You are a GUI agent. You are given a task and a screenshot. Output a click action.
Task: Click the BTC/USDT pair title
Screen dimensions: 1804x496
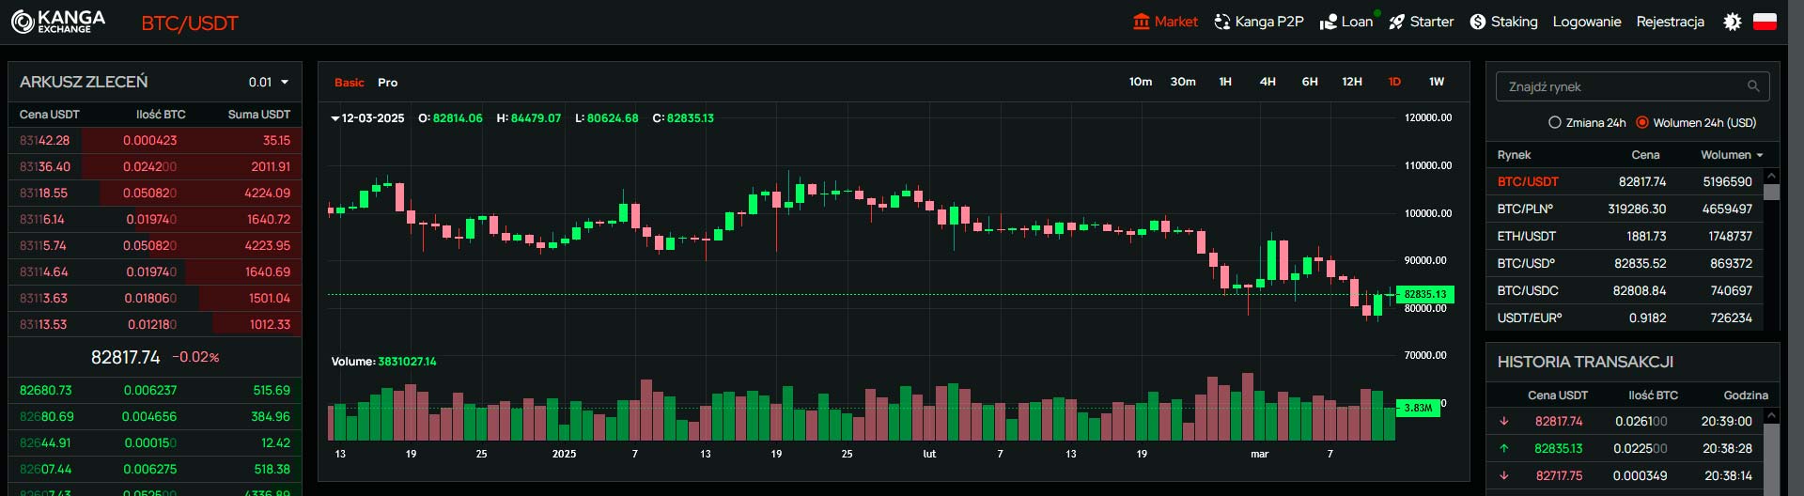(x=190, y=23)
